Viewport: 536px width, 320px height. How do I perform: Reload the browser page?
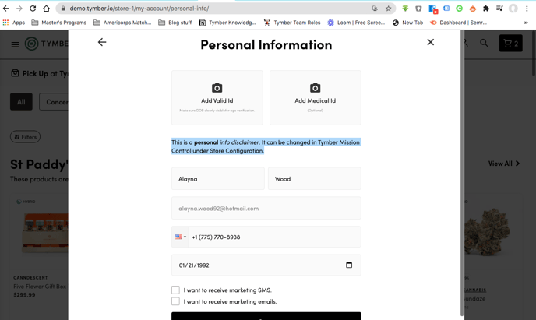pos(33,9)
